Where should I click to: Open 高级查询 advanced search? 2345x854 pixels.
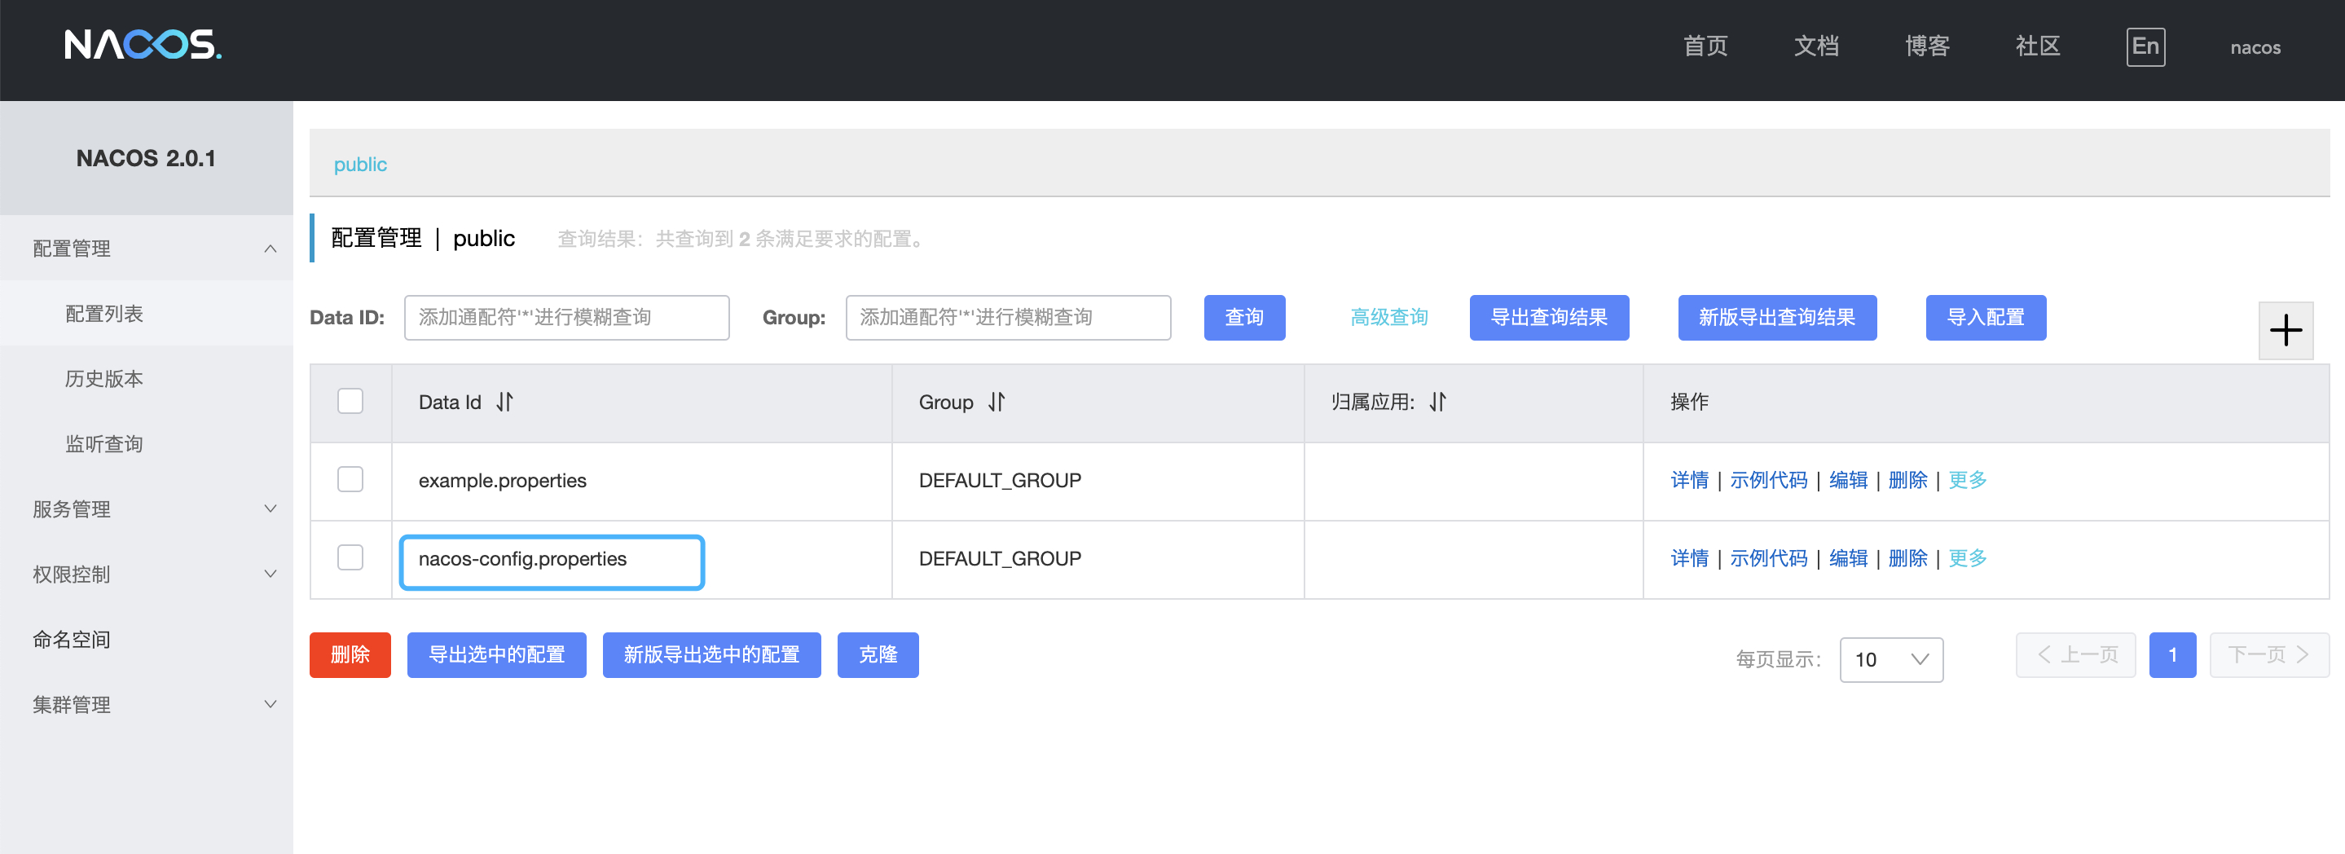point(1388,318)
